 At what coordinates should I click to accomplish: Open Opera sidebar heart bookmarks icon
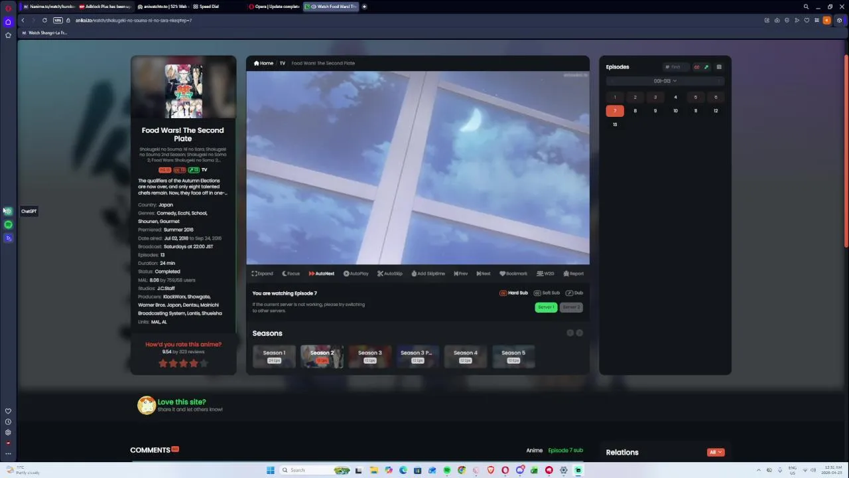(x=8, y=411)
